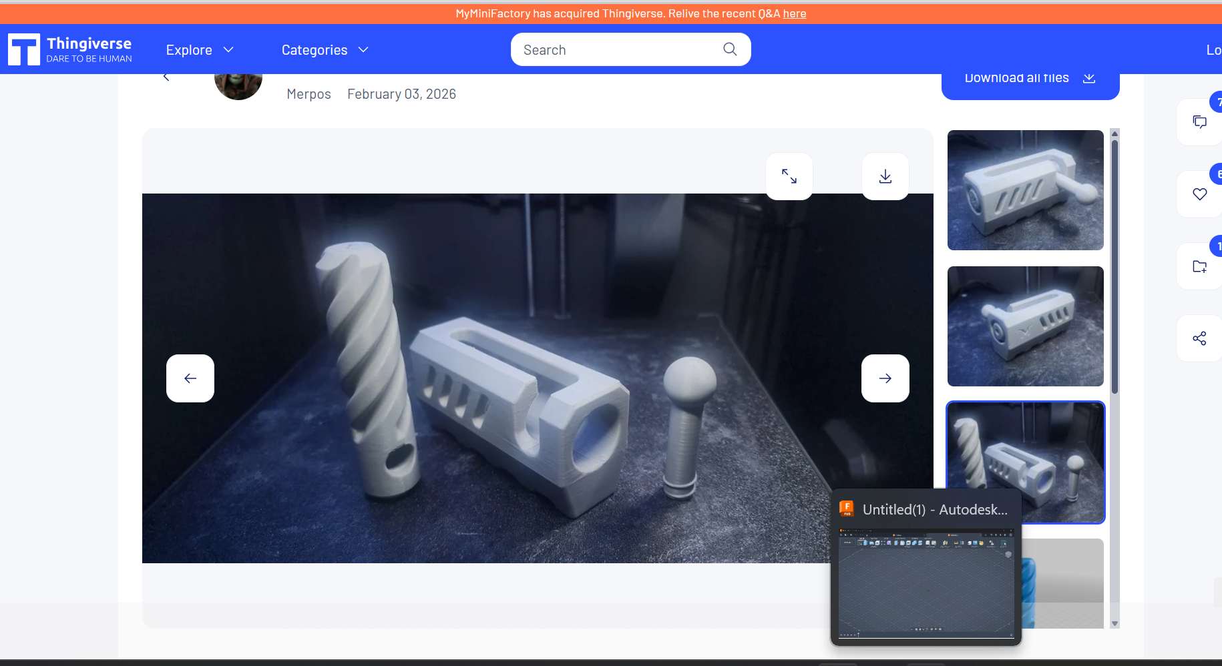This screenshot has height=666, width=1222.
Task: Go to the next image with the right arrow
Action: (885, 378)
